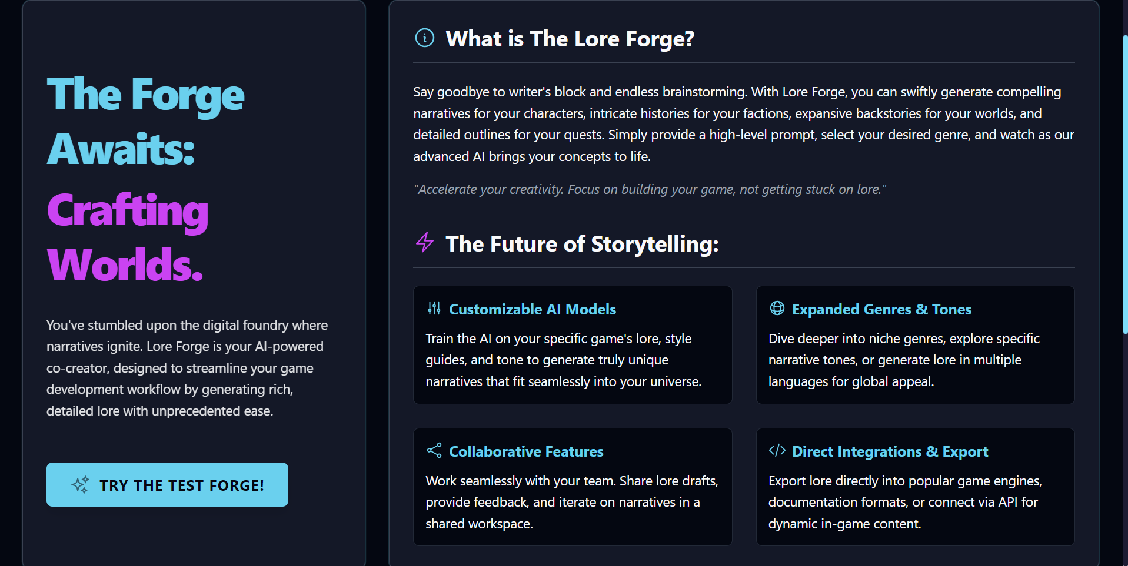Select the Customizable AI Models heading
This screenshot has height=566, width=1128.
(532, 309)
